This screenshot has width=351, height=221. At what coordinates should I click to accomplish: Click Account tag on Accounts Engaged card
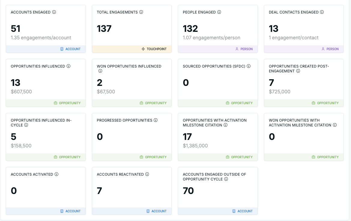(70, 49)
